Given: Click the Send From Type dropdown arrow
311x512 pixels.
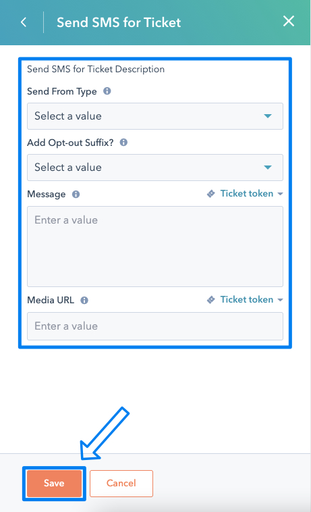Looking at the screenshot, I should pyautogui.click(x=268, y=116).
